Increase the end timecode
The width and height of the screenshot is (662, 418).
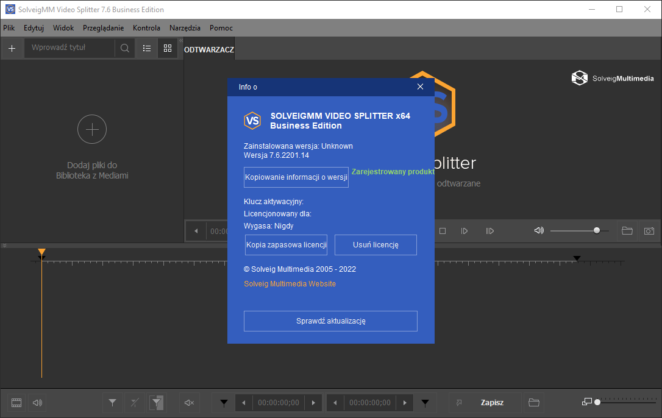point(405,403)
